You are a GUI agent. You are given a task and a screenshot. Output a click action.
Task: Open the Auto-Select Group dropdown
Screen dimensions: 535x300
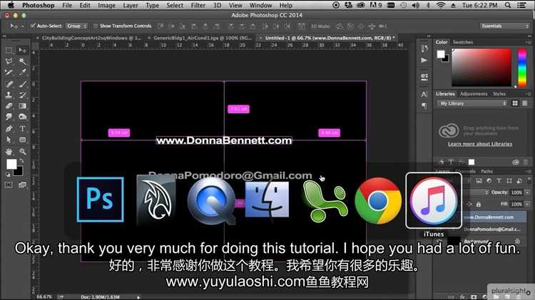[77, 26]
